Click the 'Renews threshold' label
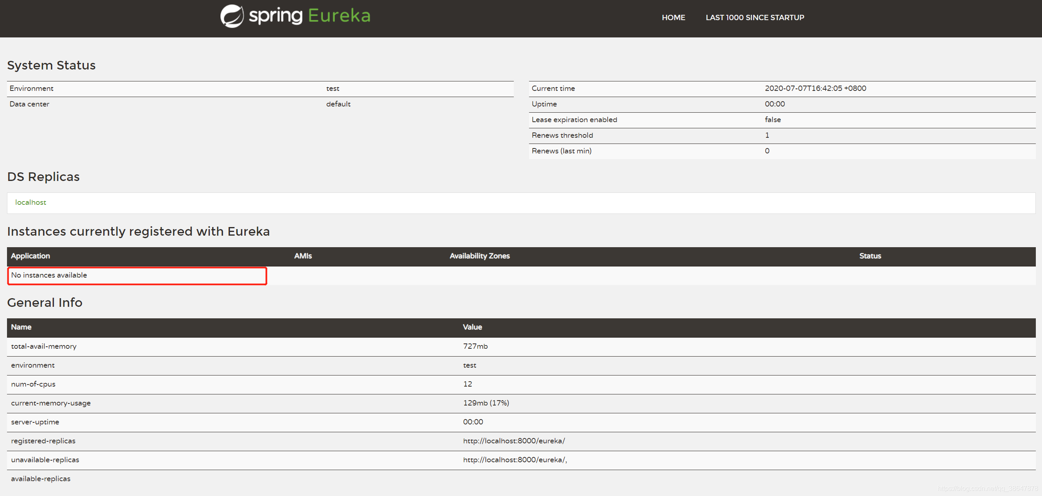 click(562, 135)
